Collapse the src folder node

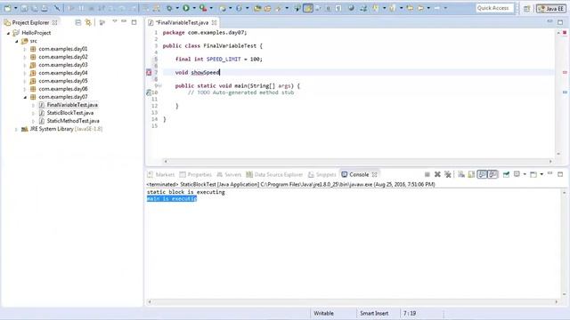pyautogui.click(x=17, y=42)
